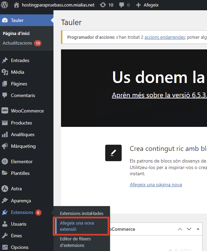
Task: Click the Elementor circle icon
Action: [x=5, y=162]
